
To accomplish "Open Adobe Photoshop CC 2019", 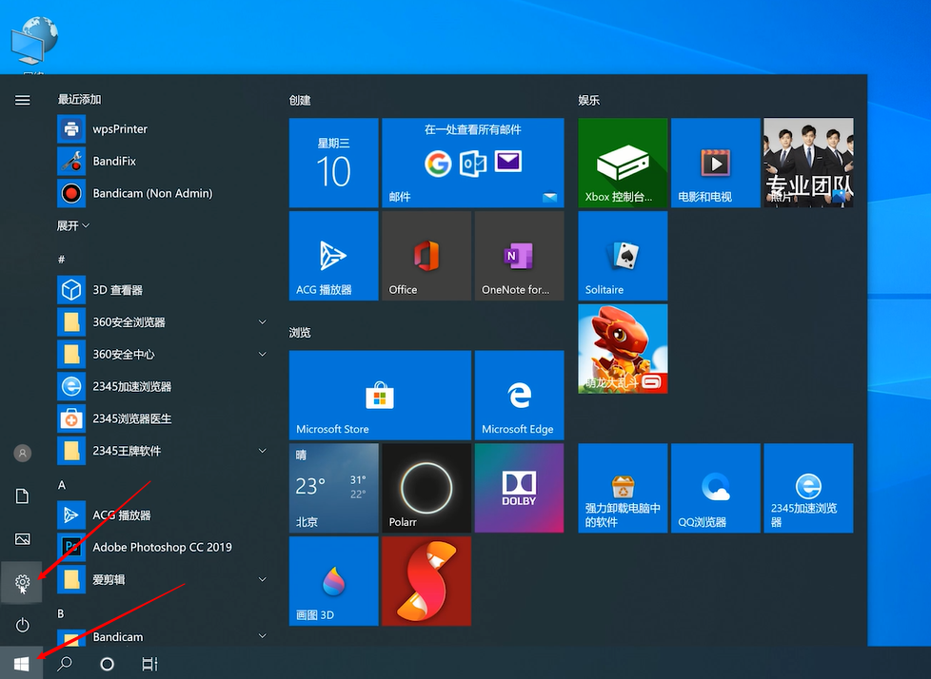I will (162, 547).
